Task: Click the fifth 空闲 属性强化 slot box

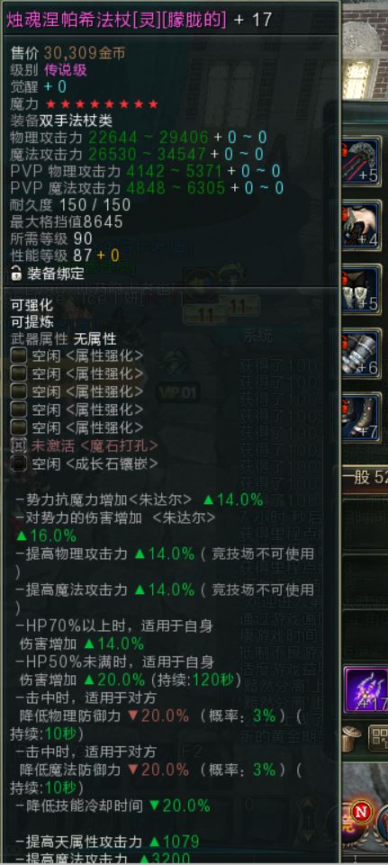Action: coord(18,428)
